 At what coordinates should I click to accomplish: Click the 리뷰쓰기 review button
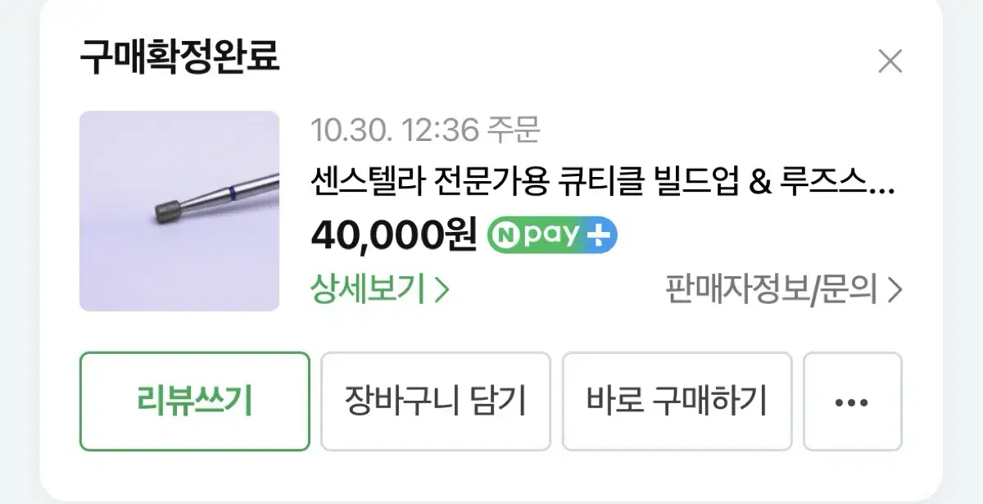pyautogui.click(x=195, y=402)
